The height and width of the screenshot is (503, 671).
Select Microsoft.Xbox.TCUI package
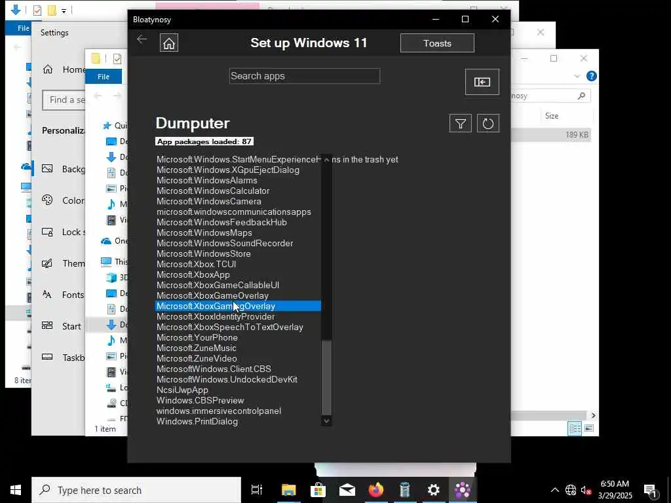point(197,265)
